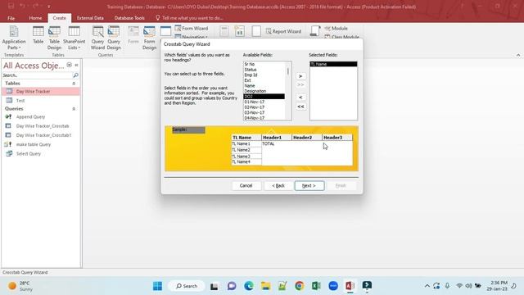Collapse the Tables group

coord(74,84)
